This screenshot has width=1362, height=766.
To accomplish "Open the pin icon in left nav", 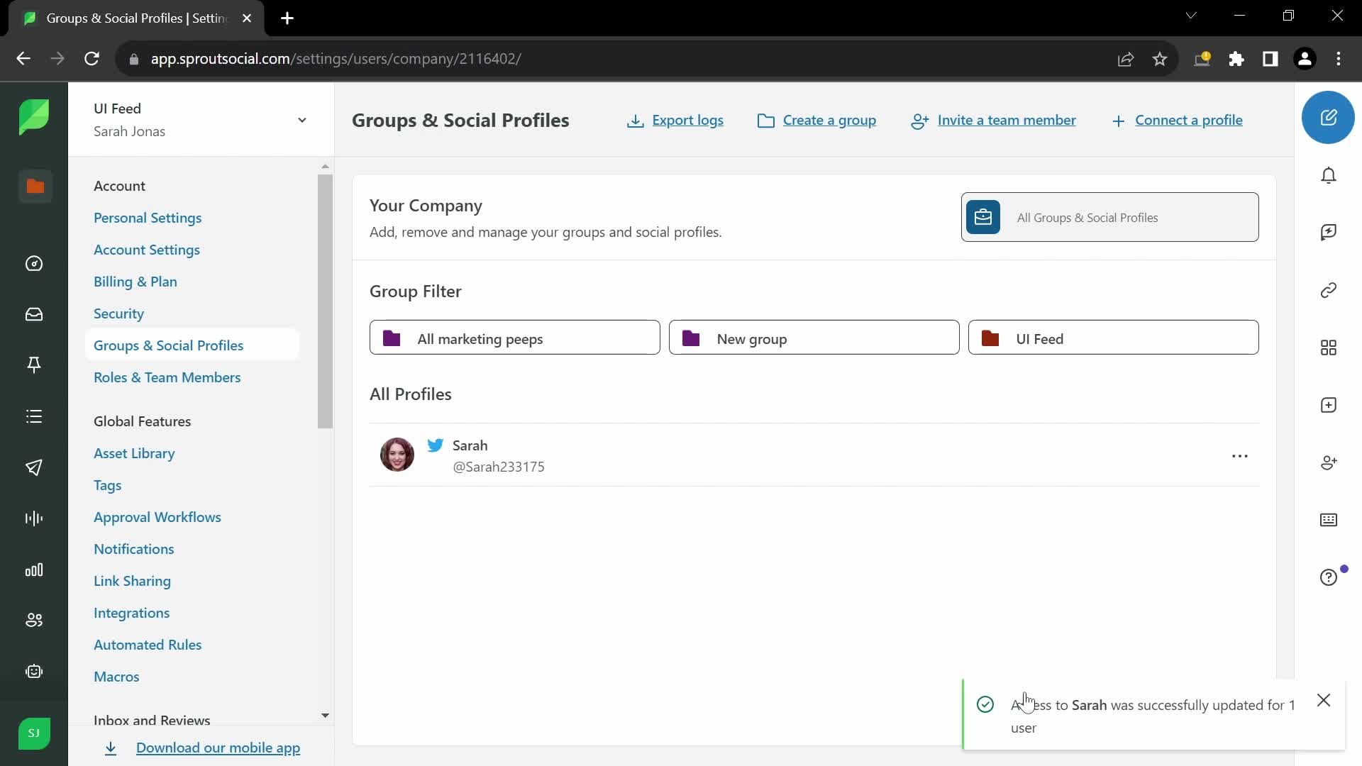I will (x=34, y=365).
